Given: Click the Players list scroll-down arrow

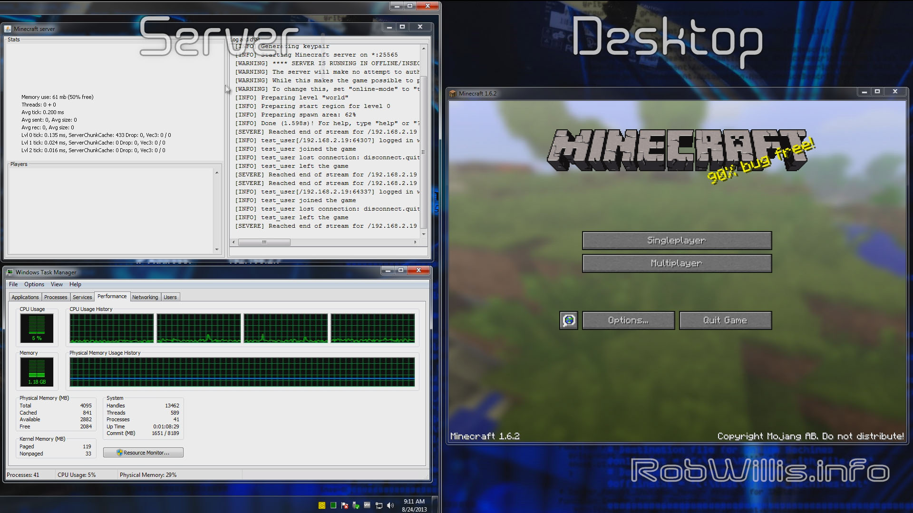Looking at the screenshot, I should tap(217, 249).
